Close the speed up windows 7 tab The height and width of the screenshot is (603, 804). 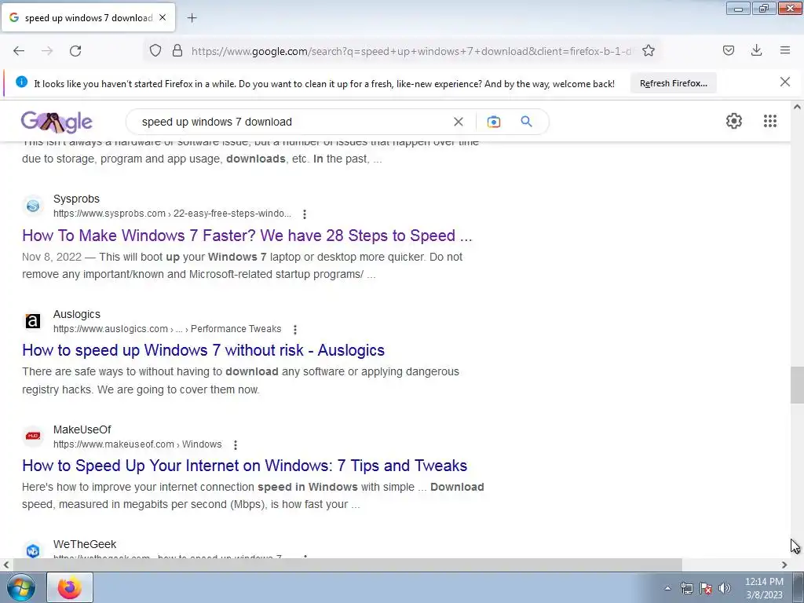point(163,17)
